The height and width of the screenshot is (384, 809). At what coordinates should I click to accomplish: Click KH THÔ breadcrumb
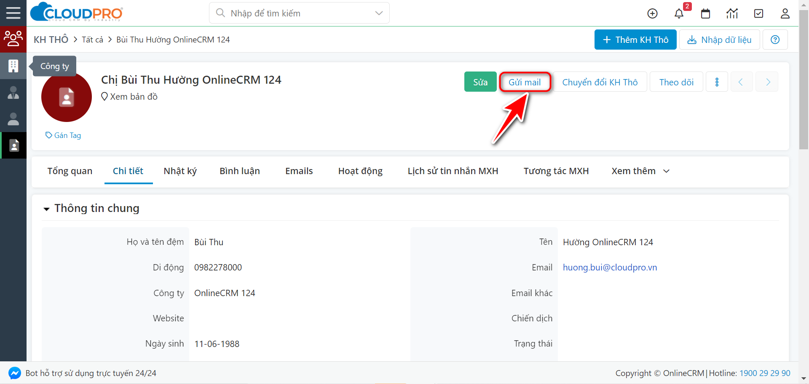click(51, 40)
